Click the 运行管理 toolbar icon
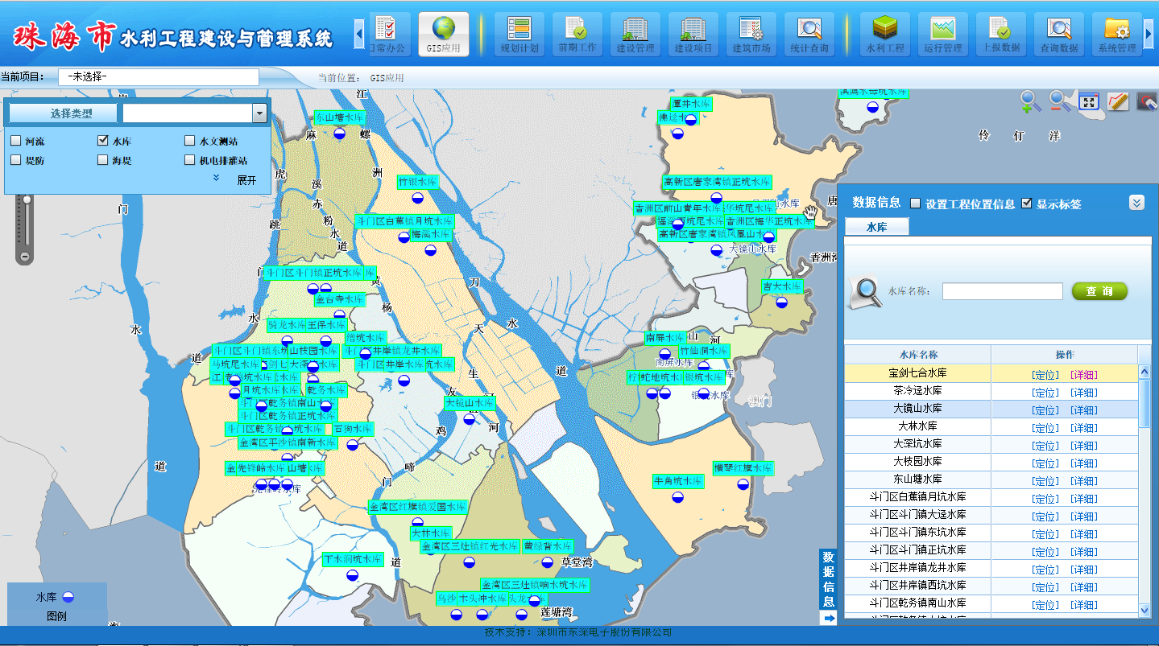This screenshot has width=1159, height=646. [942, 35]
